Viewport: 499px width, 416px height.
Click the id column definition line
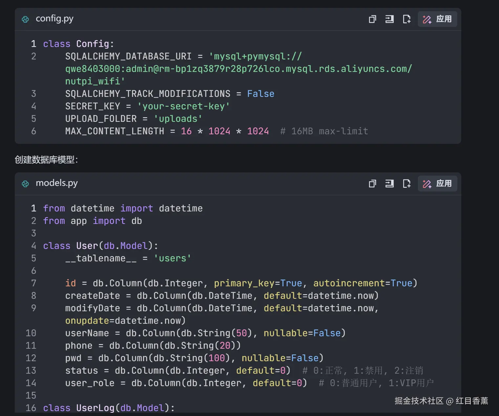tap(241, 283)
